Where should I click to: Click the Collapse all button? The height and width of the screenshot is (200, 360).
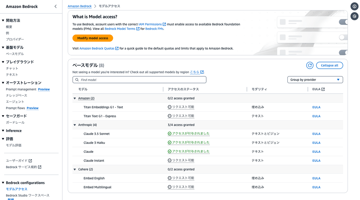coord(329,65)
